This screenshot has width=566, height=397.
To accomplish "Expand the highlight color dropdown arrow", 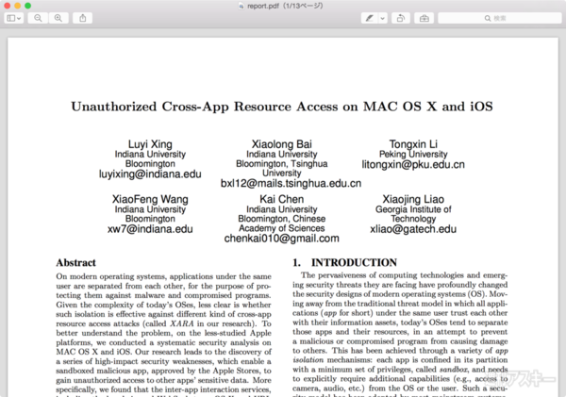I will coord(383,18).
